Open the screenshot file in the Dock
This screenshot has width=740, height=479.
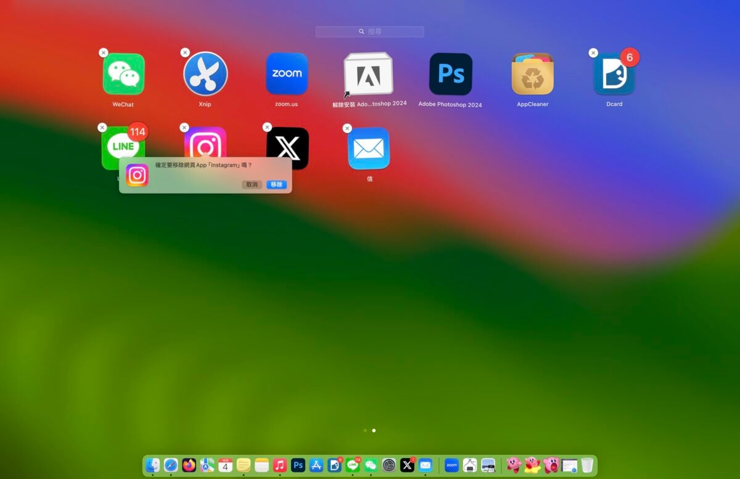pyautogui.click(x=569, y=465)
